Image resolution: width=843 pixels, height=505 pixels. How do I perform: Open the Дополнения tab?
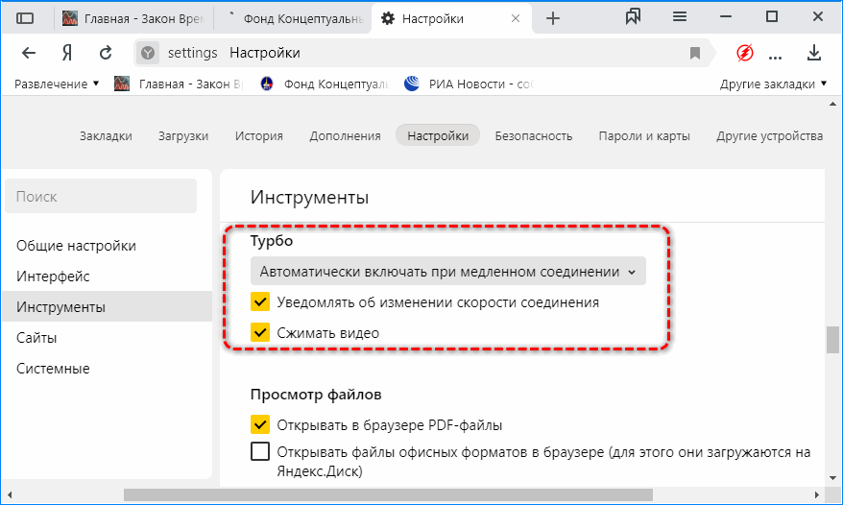pos(345,136)
